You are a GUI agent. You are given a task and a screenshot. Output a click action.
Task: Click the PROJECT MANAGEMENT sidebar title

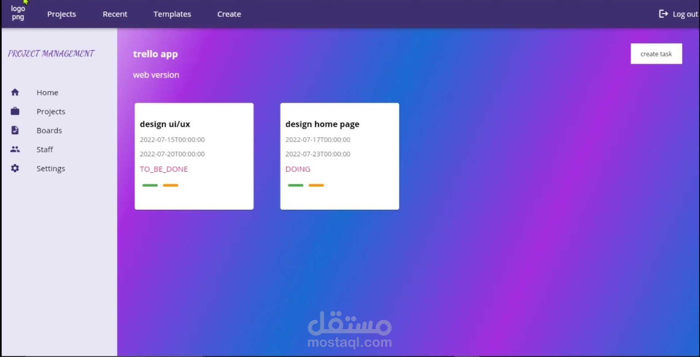[x=51, y=54]
